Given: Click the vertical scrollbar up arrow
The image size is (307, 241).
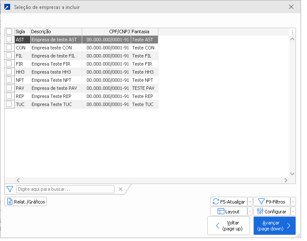Looking at the screenshot, I should 293,39.
